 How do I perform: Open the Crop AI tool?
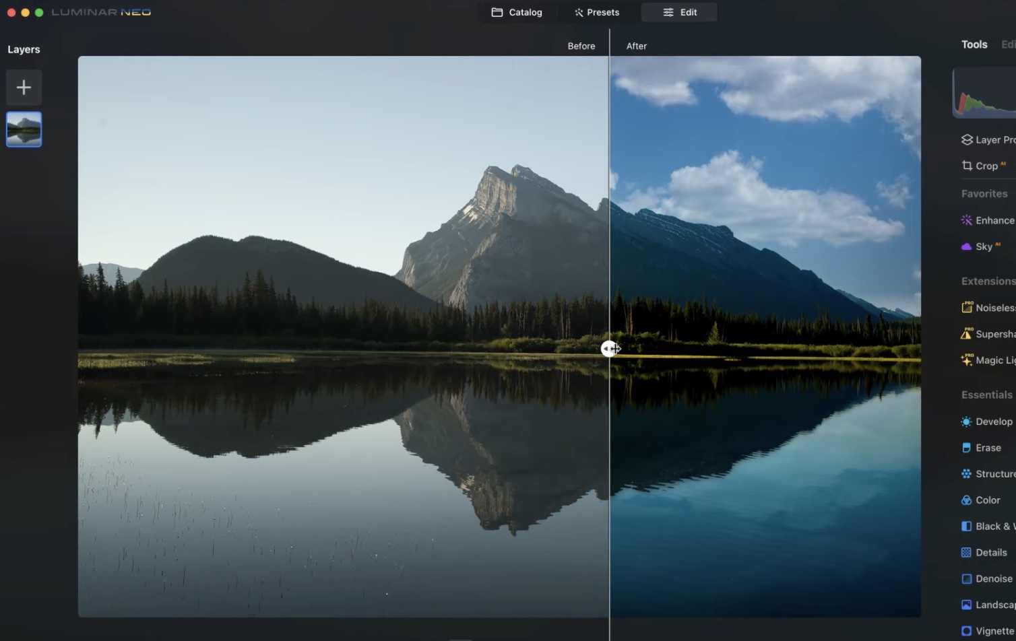[985, 165]
